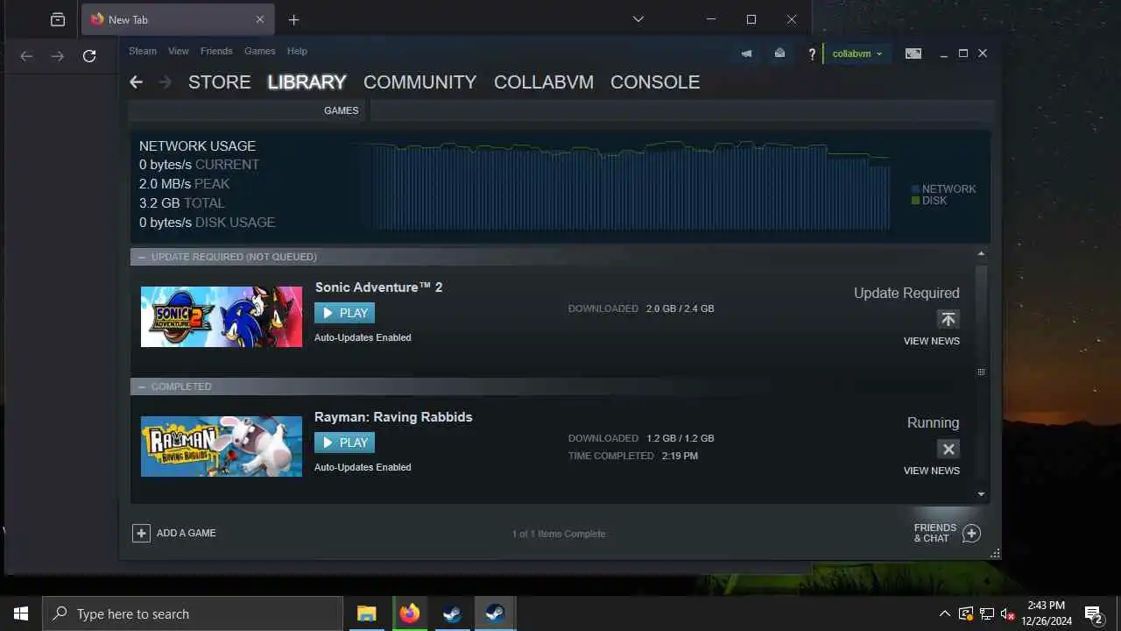Click the downloads list scroll-down arrow
1121x631 pixels.
point(981,494)
